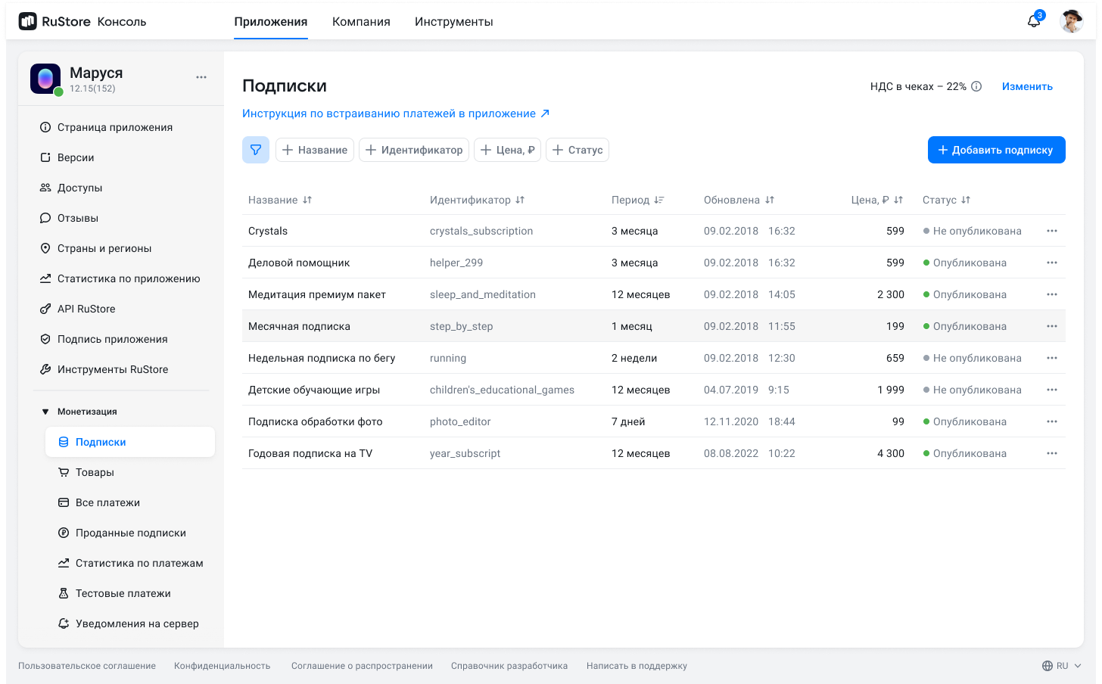Open notifications bell icon
1102x684 pixels.
pyautogui.click(x=1034, y=21)
